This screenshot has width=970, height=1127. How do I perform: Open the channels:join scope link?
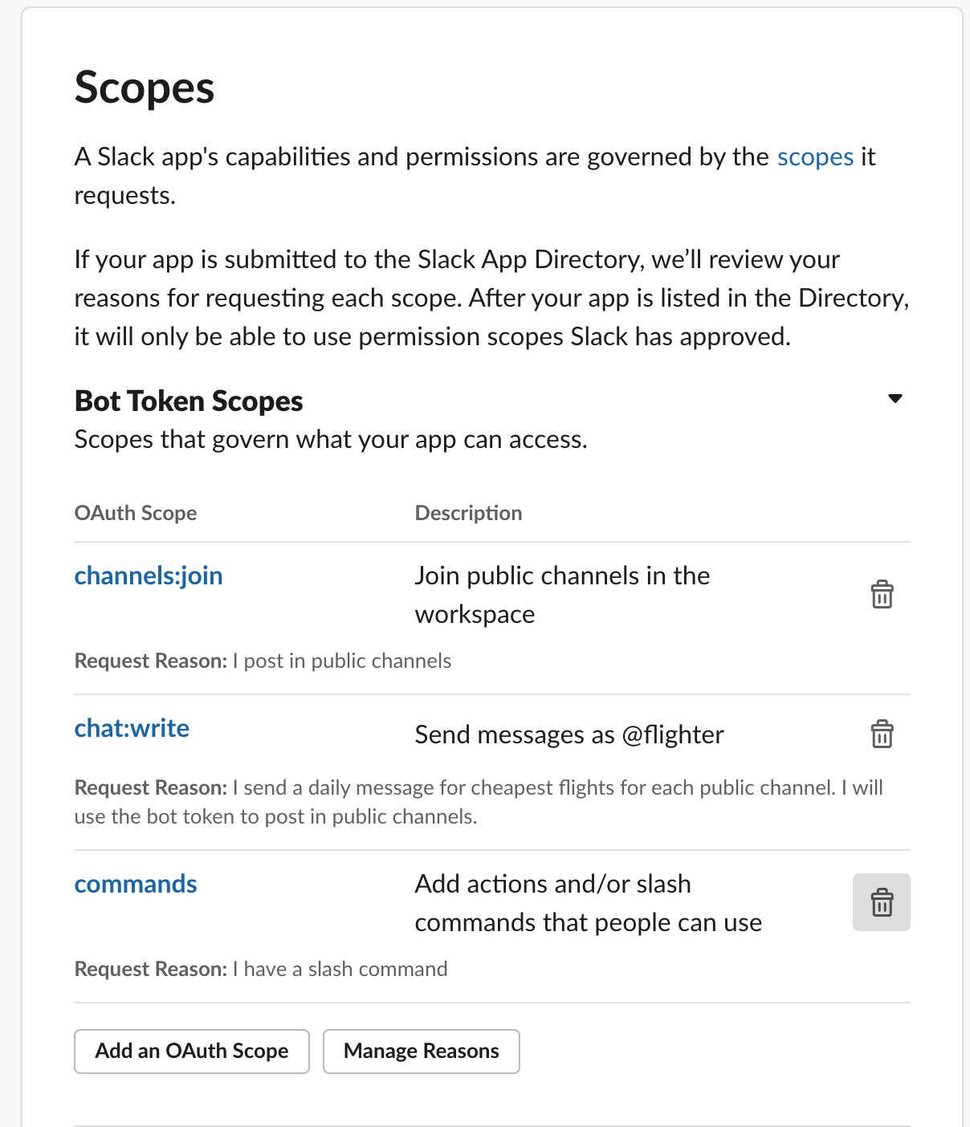pos(149,576)
